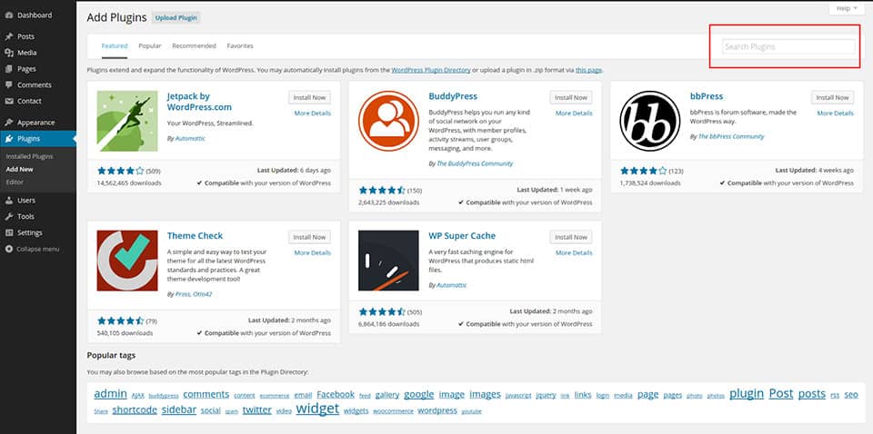Image resolution: width=873 pixels, height=434 pixels.
Task: Browse the plugin popular tag
Action: coord(747,393)
